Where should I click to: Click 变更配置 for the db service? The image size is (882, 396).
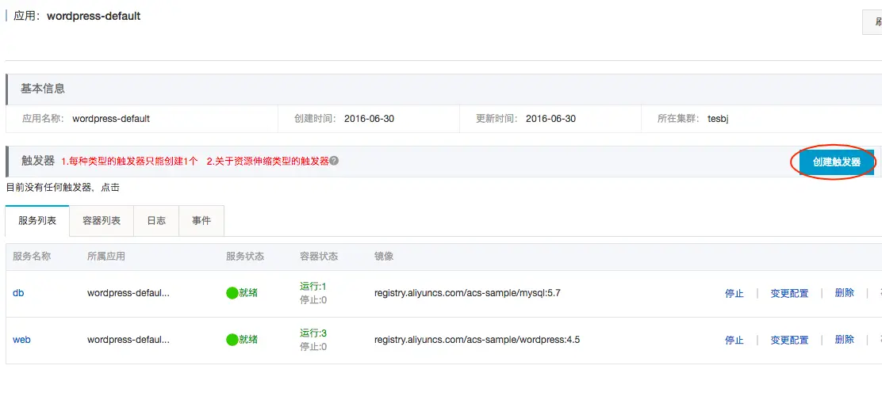point(789,293)
